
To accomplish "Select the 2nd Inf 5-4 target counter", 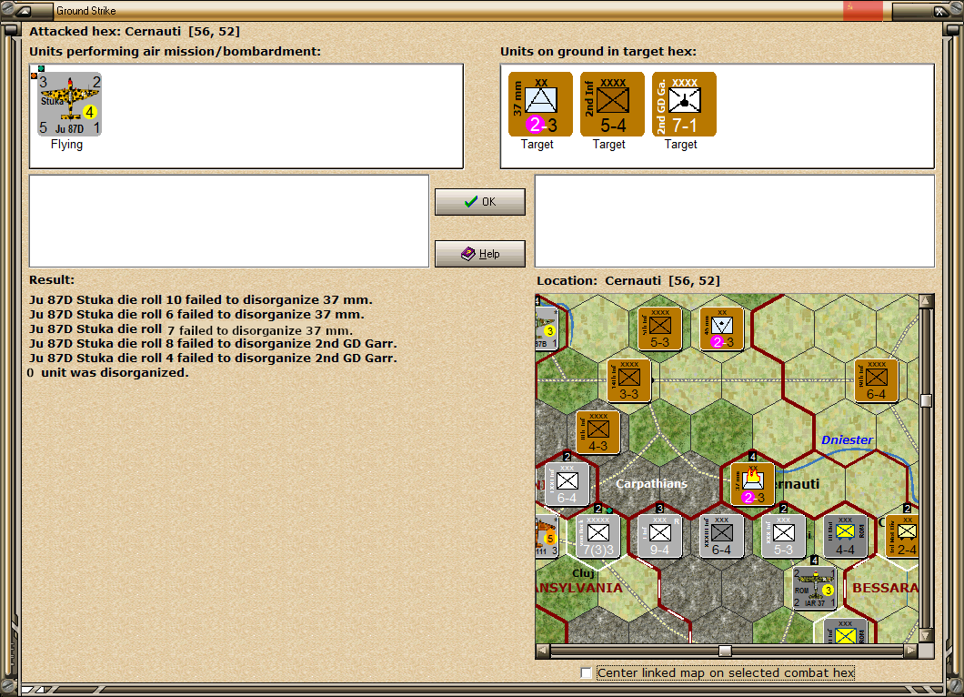I will [x=612, y=104].
